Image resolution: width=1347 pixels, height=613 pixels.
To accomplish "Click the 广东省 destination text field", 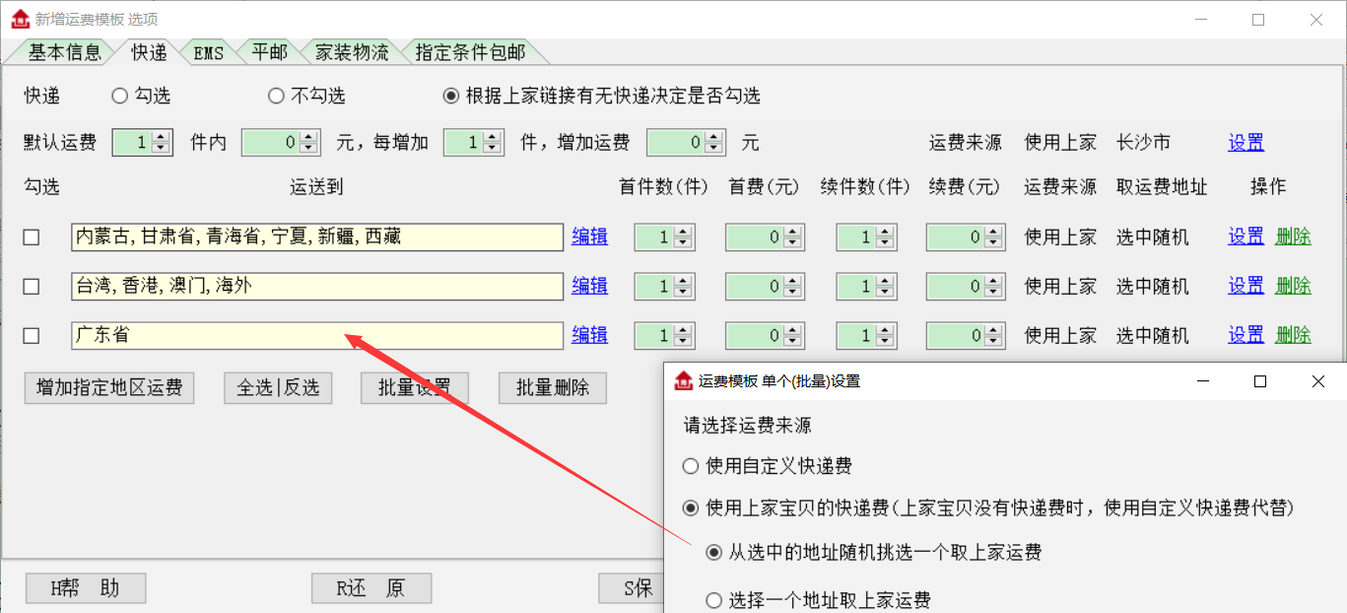I will (316, 336).
